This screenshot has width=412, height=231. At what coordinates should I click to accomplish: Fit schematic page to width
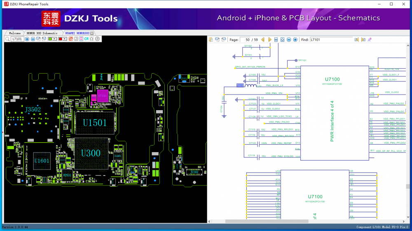pos(276,39)
